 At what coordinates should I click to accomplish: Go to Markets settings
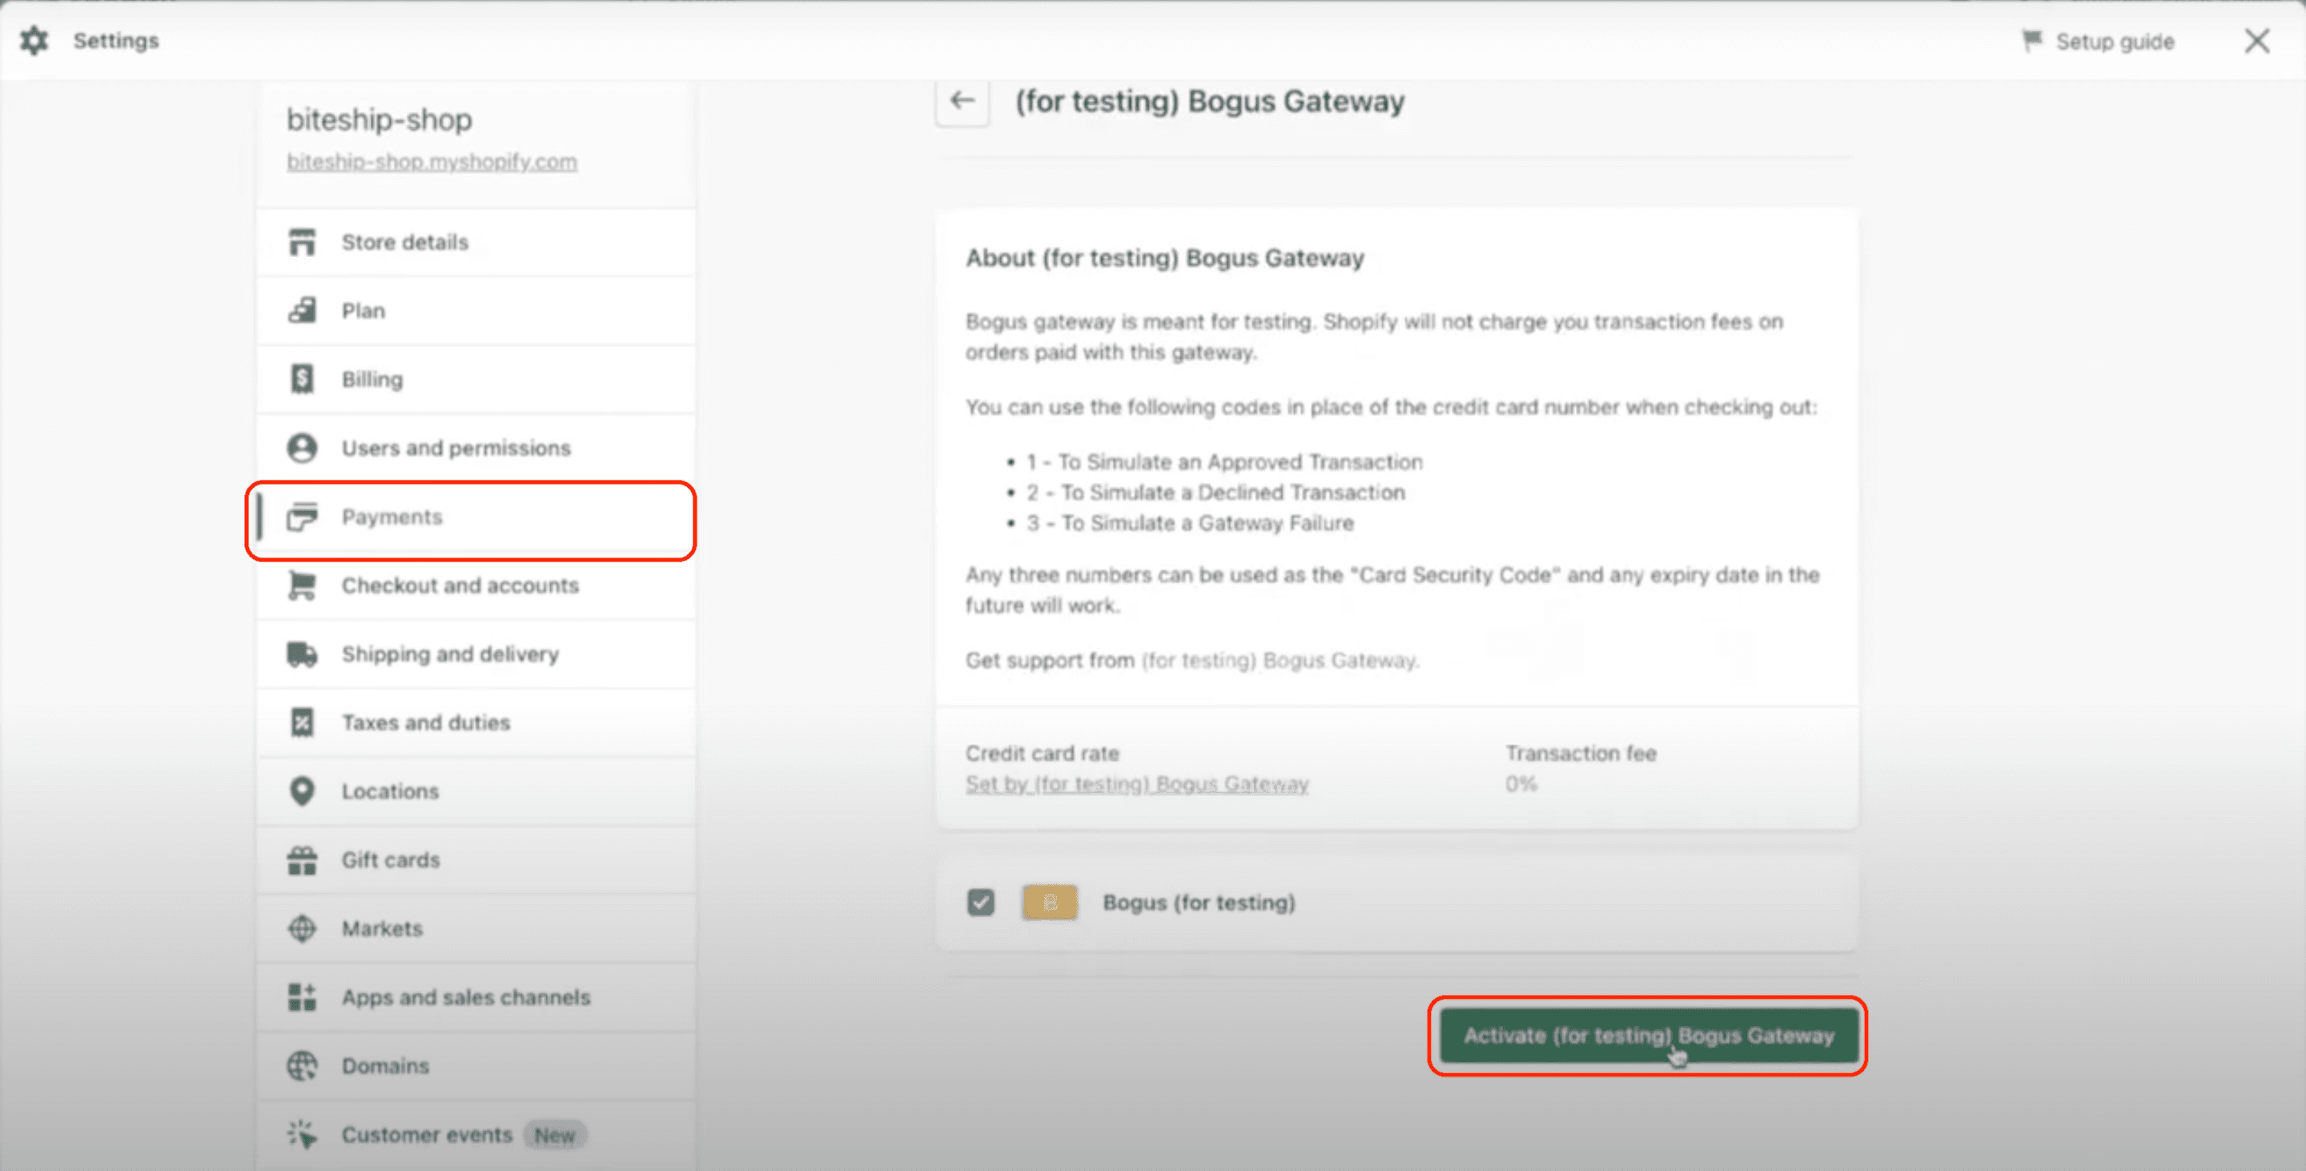[476, 928]
